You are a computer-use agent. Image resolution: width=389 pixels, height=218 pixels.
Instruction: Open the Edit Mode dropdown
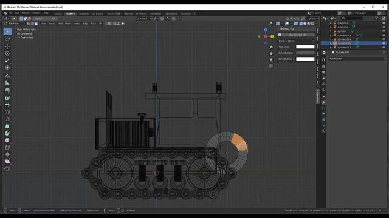click(x=15, y=24)
